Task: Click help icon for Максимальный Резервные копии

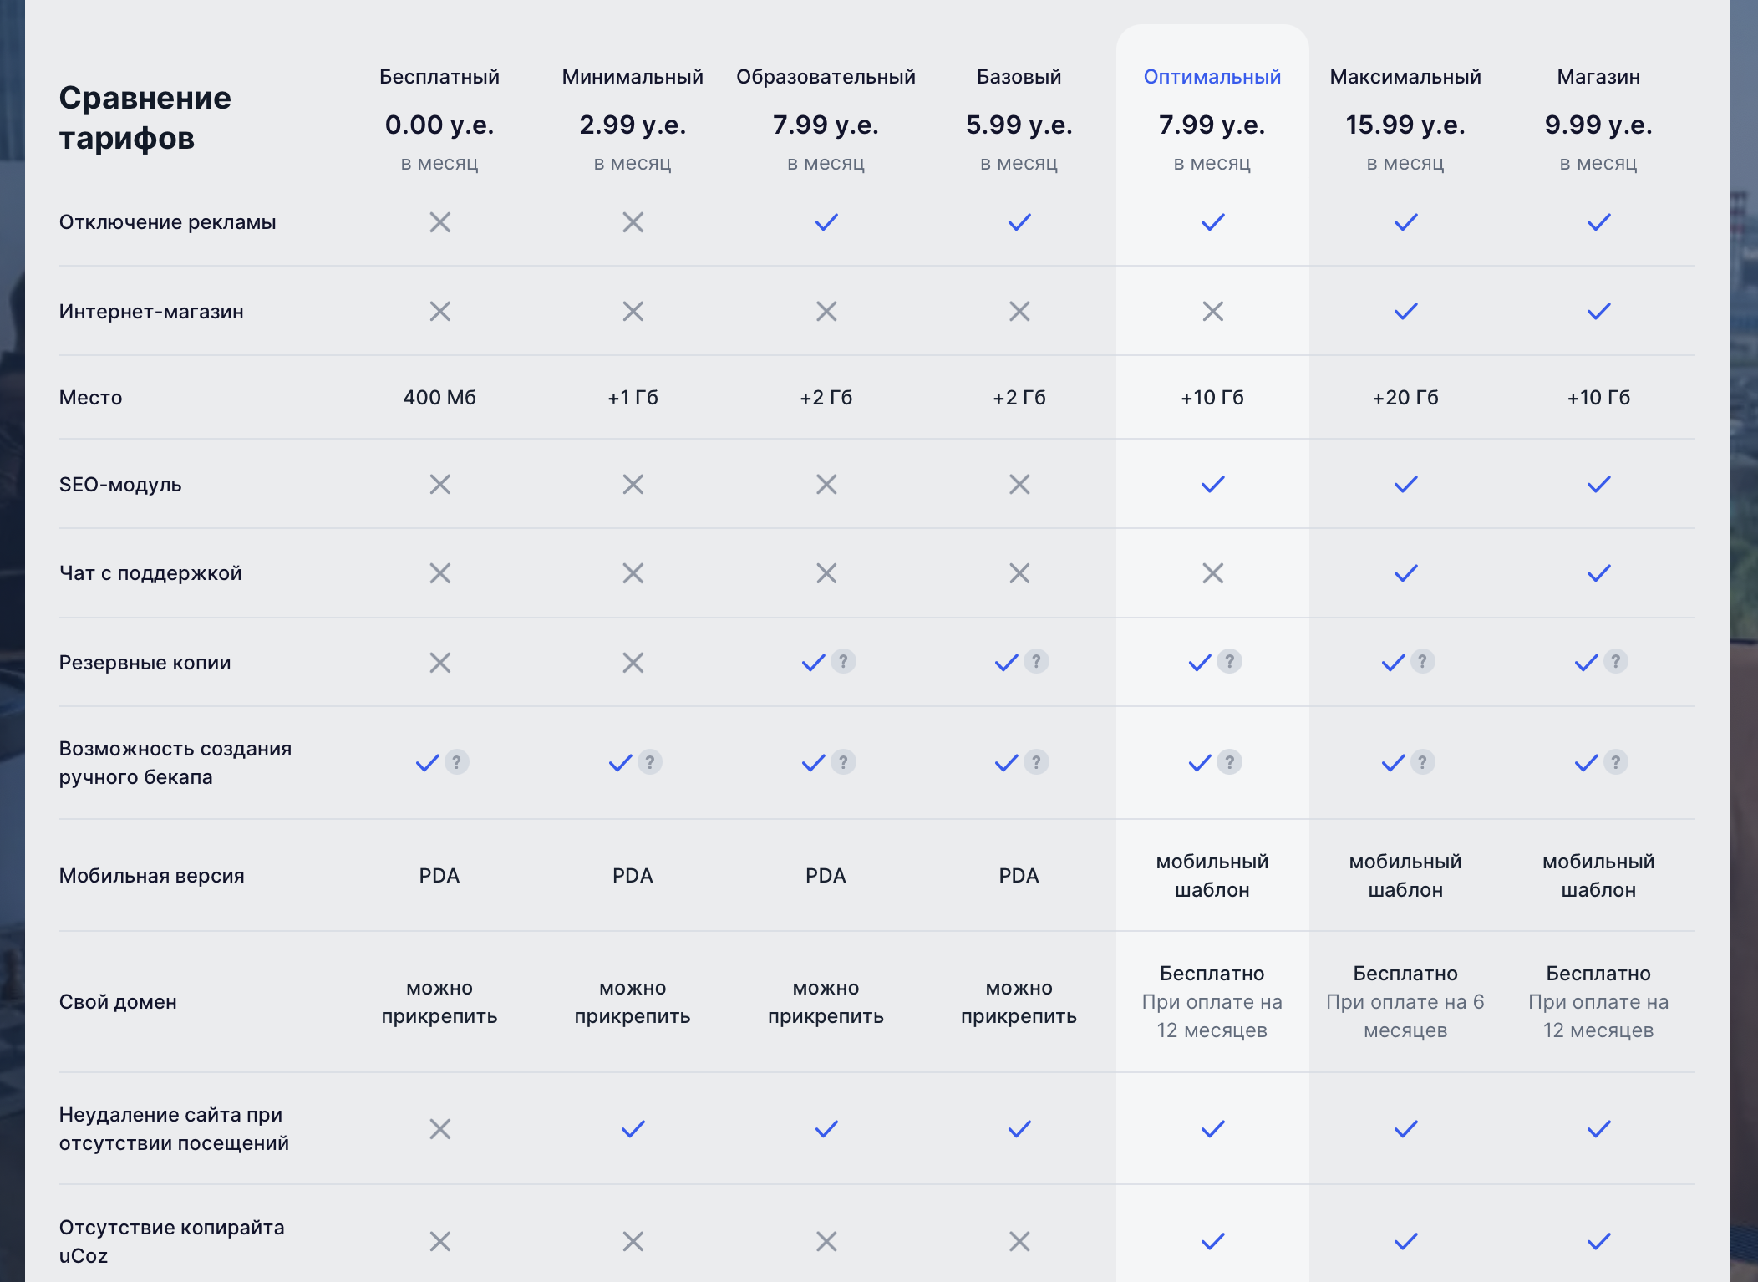Action: click(x=1422, y=662)
